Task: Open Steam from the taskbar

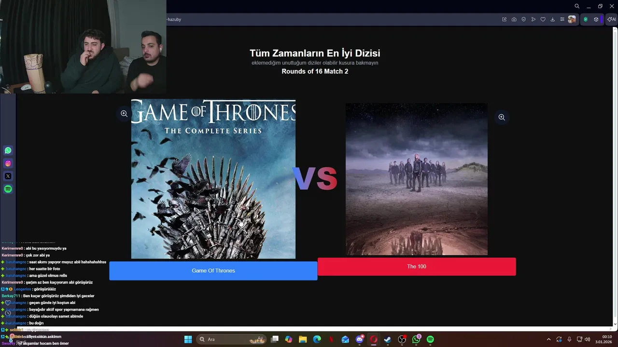Action: 387,339
